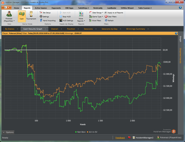Click the red flag status icon
Image resolution: width=185 pixels, height=142 pixels.
point(129,138)
